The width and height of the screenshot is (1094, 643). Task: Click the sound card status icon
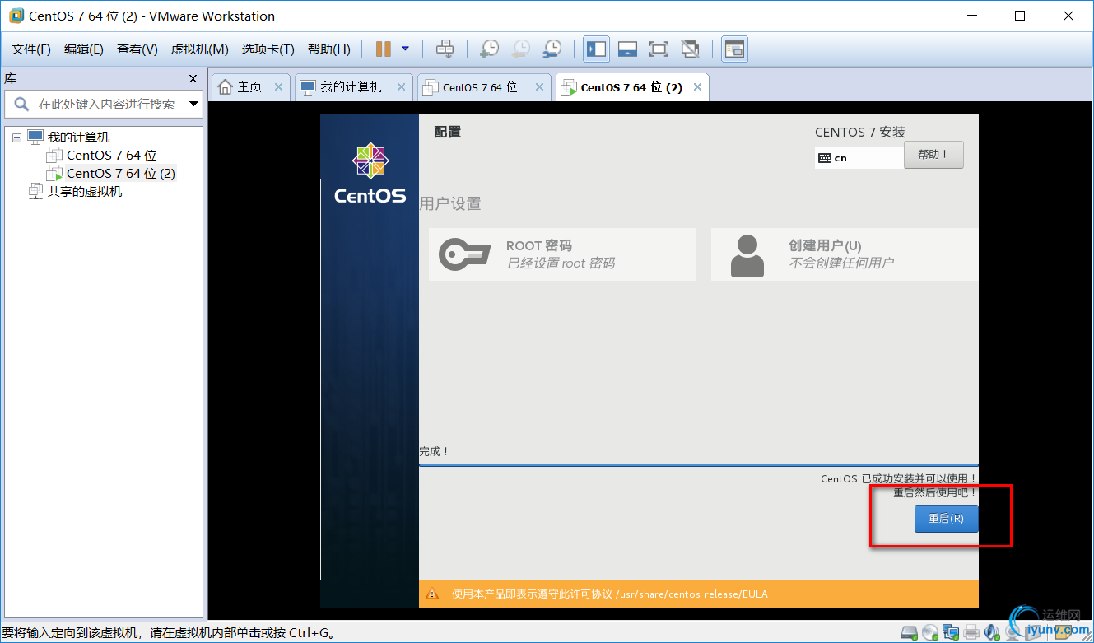tap(992, 633)
